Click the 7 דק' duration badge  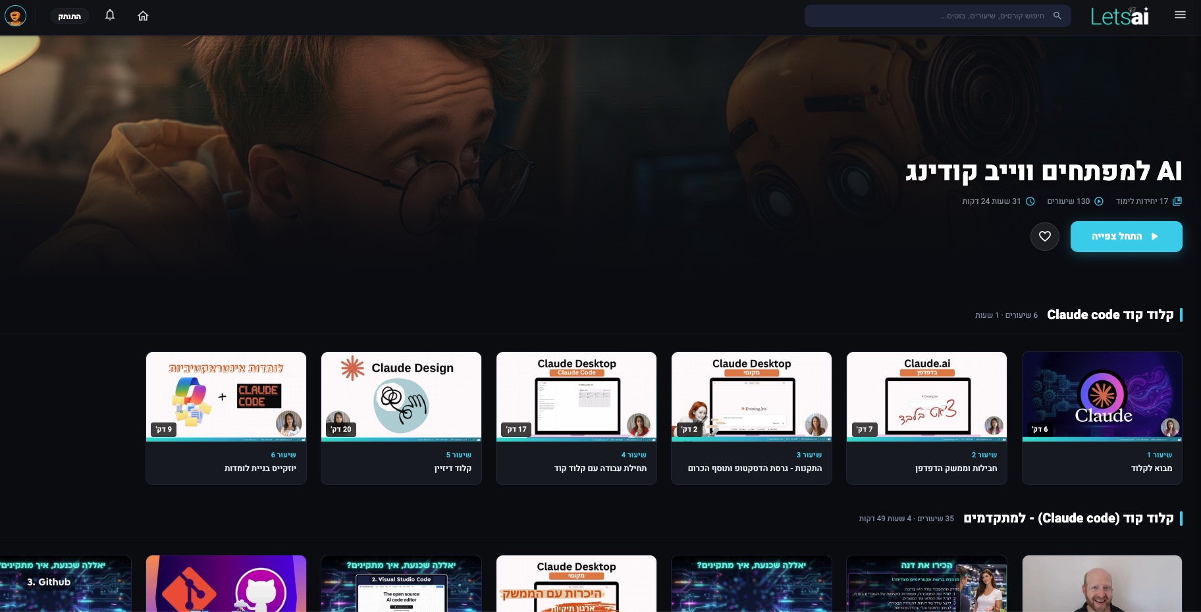pos(865,429)
